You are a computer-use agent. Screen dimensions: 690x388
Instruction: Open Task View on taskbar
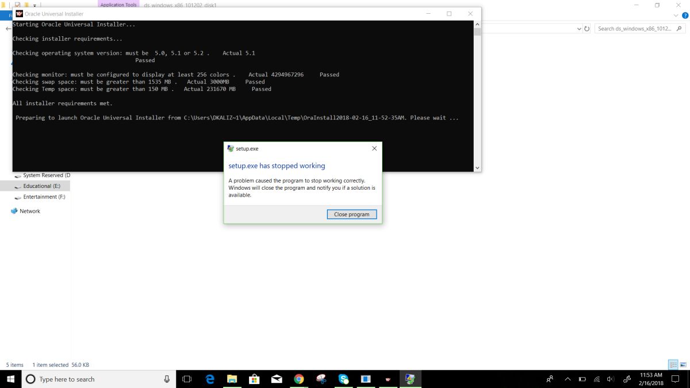187,379
